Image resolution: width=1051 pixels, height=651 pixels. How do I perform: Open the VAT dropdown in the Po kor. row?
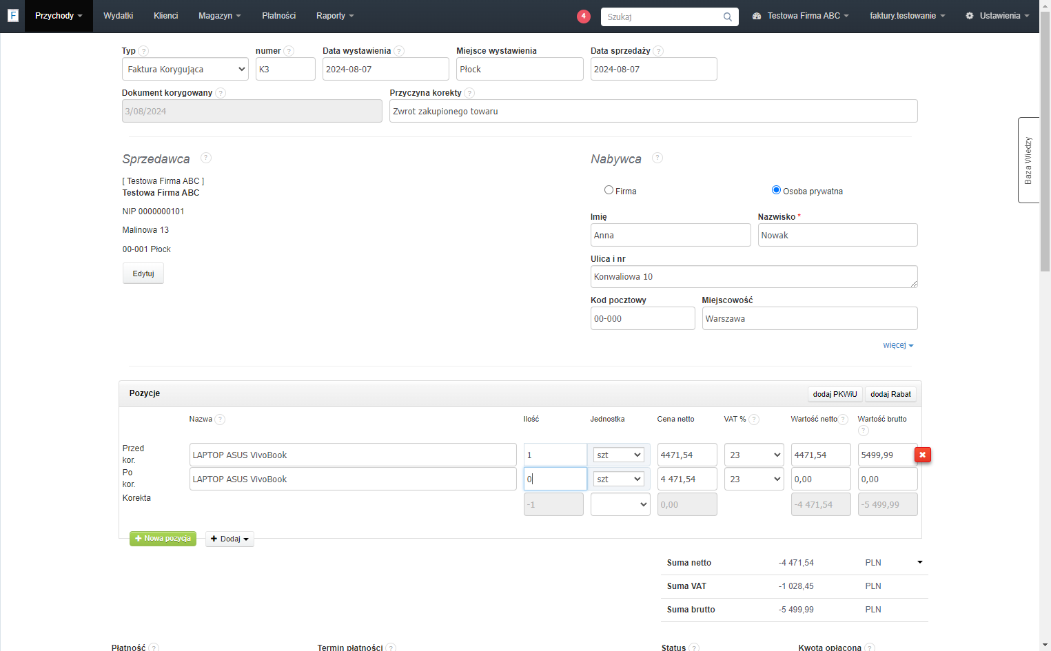point(754,479)
